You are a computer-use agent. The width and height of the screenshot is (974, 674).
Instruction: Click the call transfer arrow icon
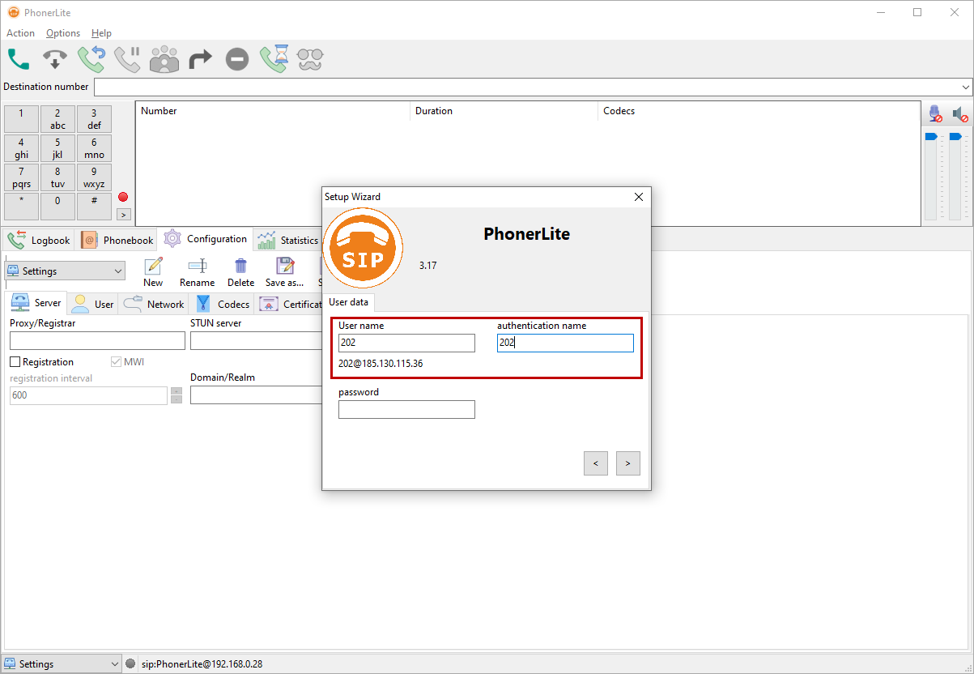[200, 59]
